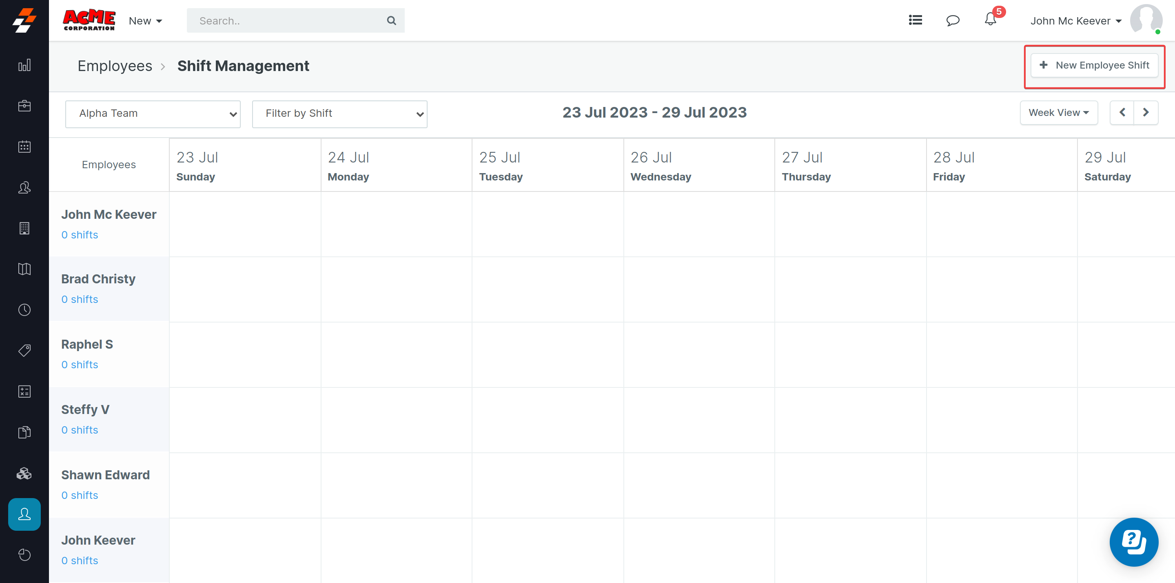Click the clock icon in sidebar
The image size is (1175, 583).
pos(24,310)
